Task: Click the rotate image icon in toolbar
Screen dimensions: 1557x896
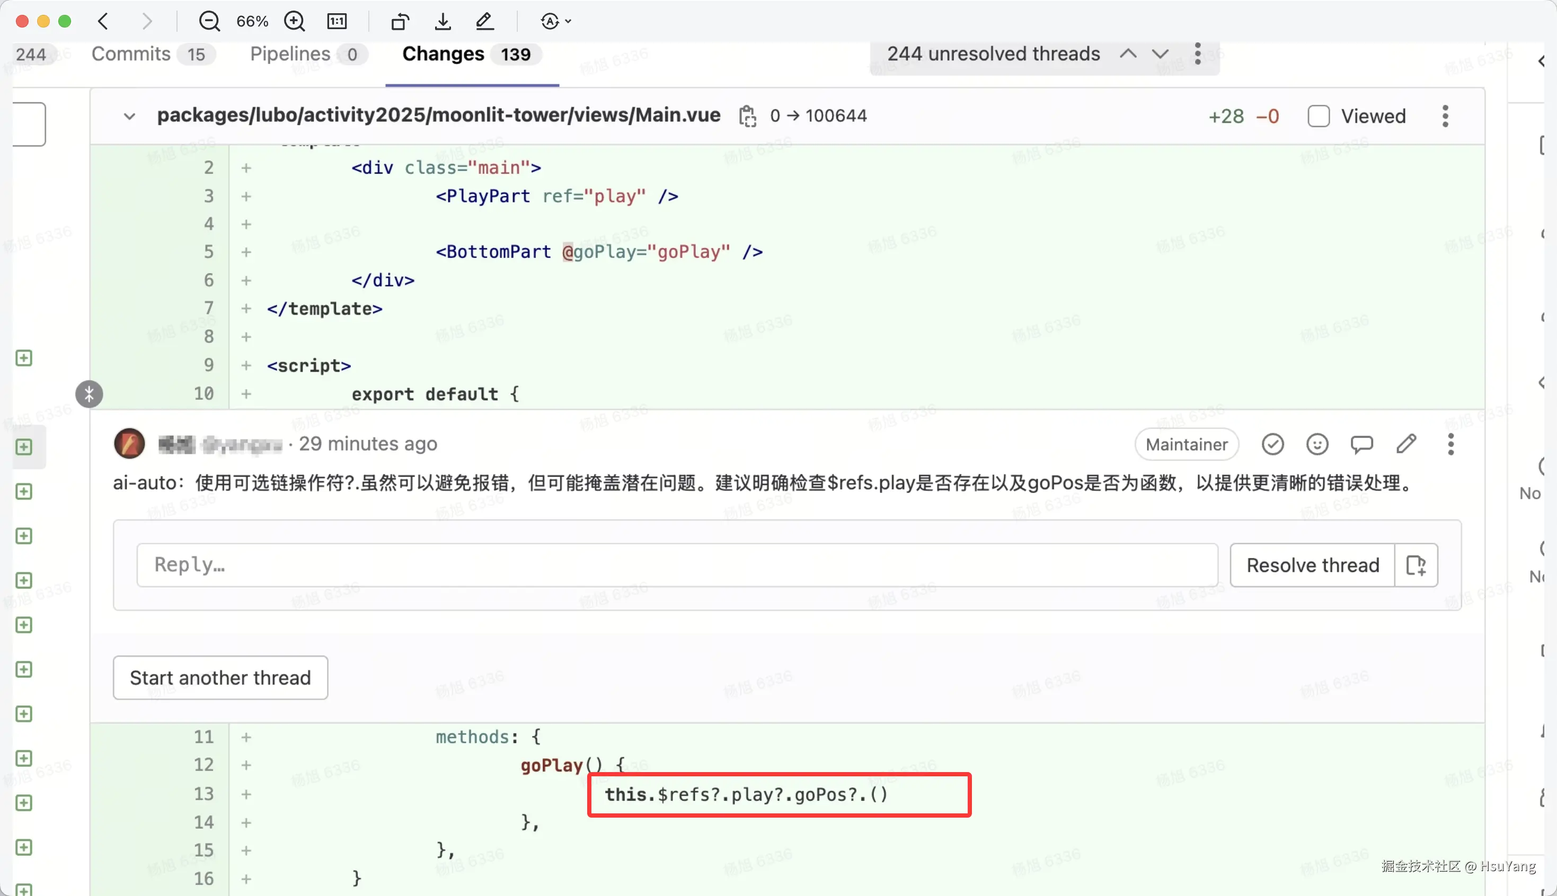Action: point(400,22)
